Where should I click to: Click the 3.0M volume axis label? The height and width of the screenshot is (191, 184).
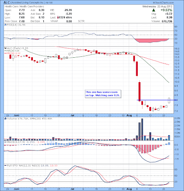[177, 118]
